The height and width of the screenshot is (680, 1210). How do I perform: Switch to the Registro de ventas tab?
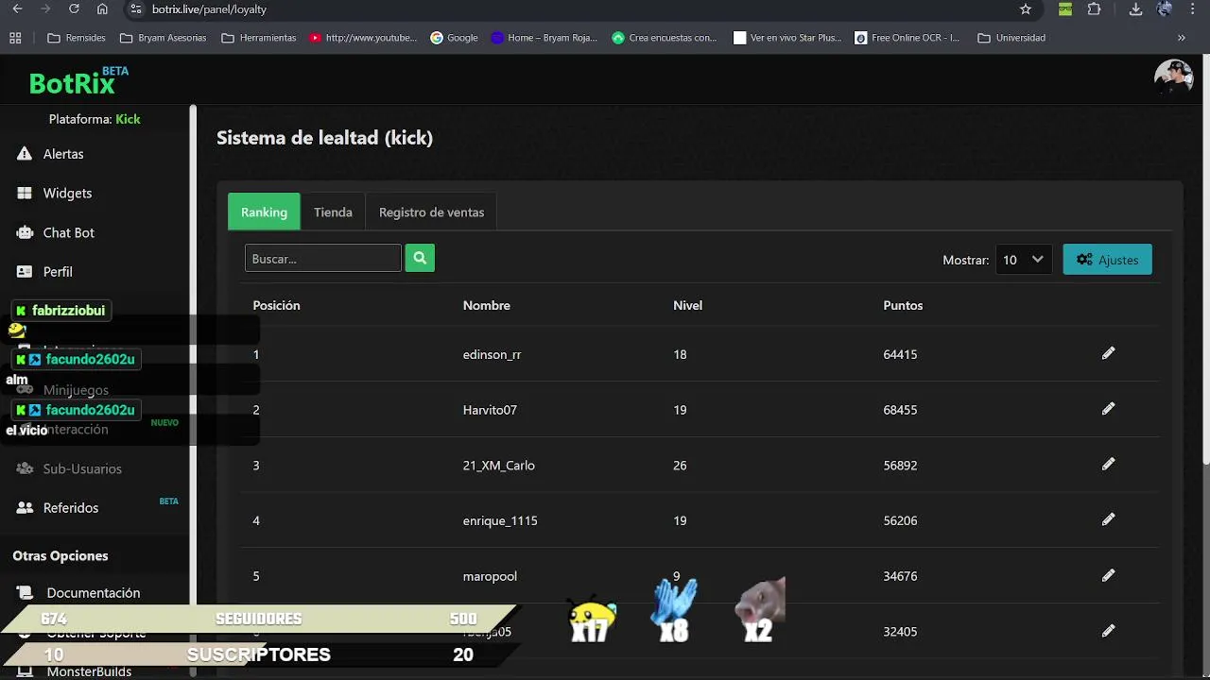(431, 212)
